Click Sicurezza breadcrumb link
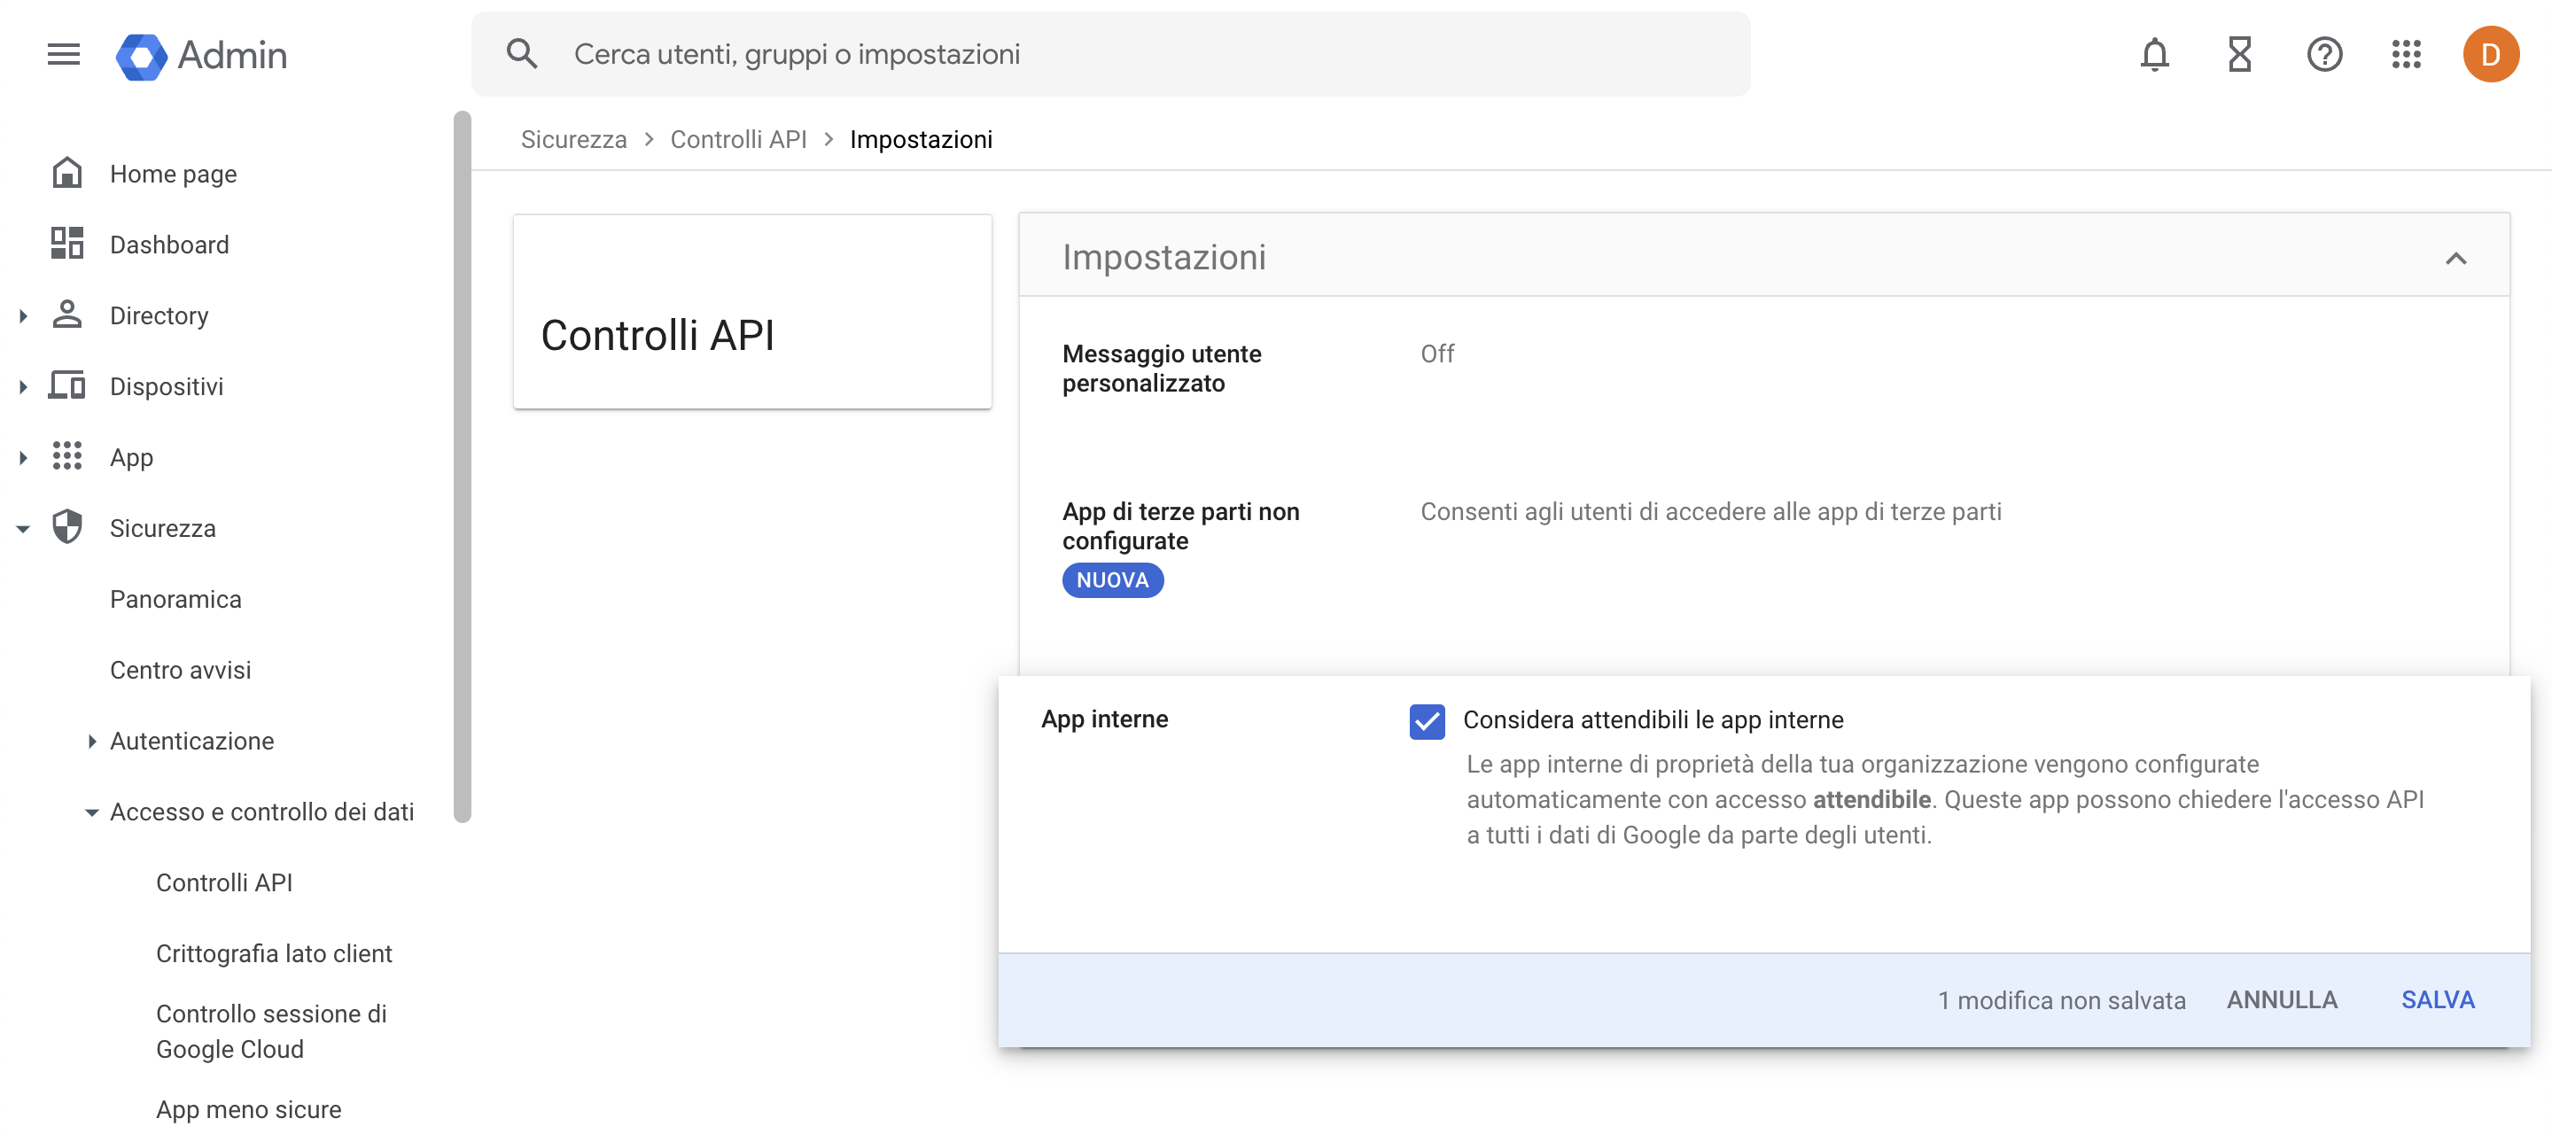The width and height of the screenshot is (2552, 1142). point(573,140)
